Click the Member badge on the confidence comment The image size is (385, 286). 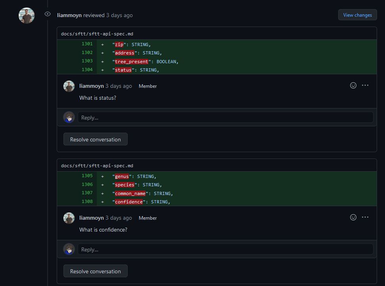pyautogui.click(x=147, y=218)
